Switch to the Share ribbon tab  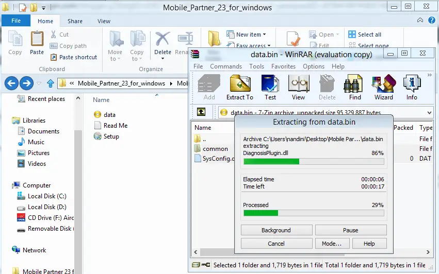[x=75, y=21]
